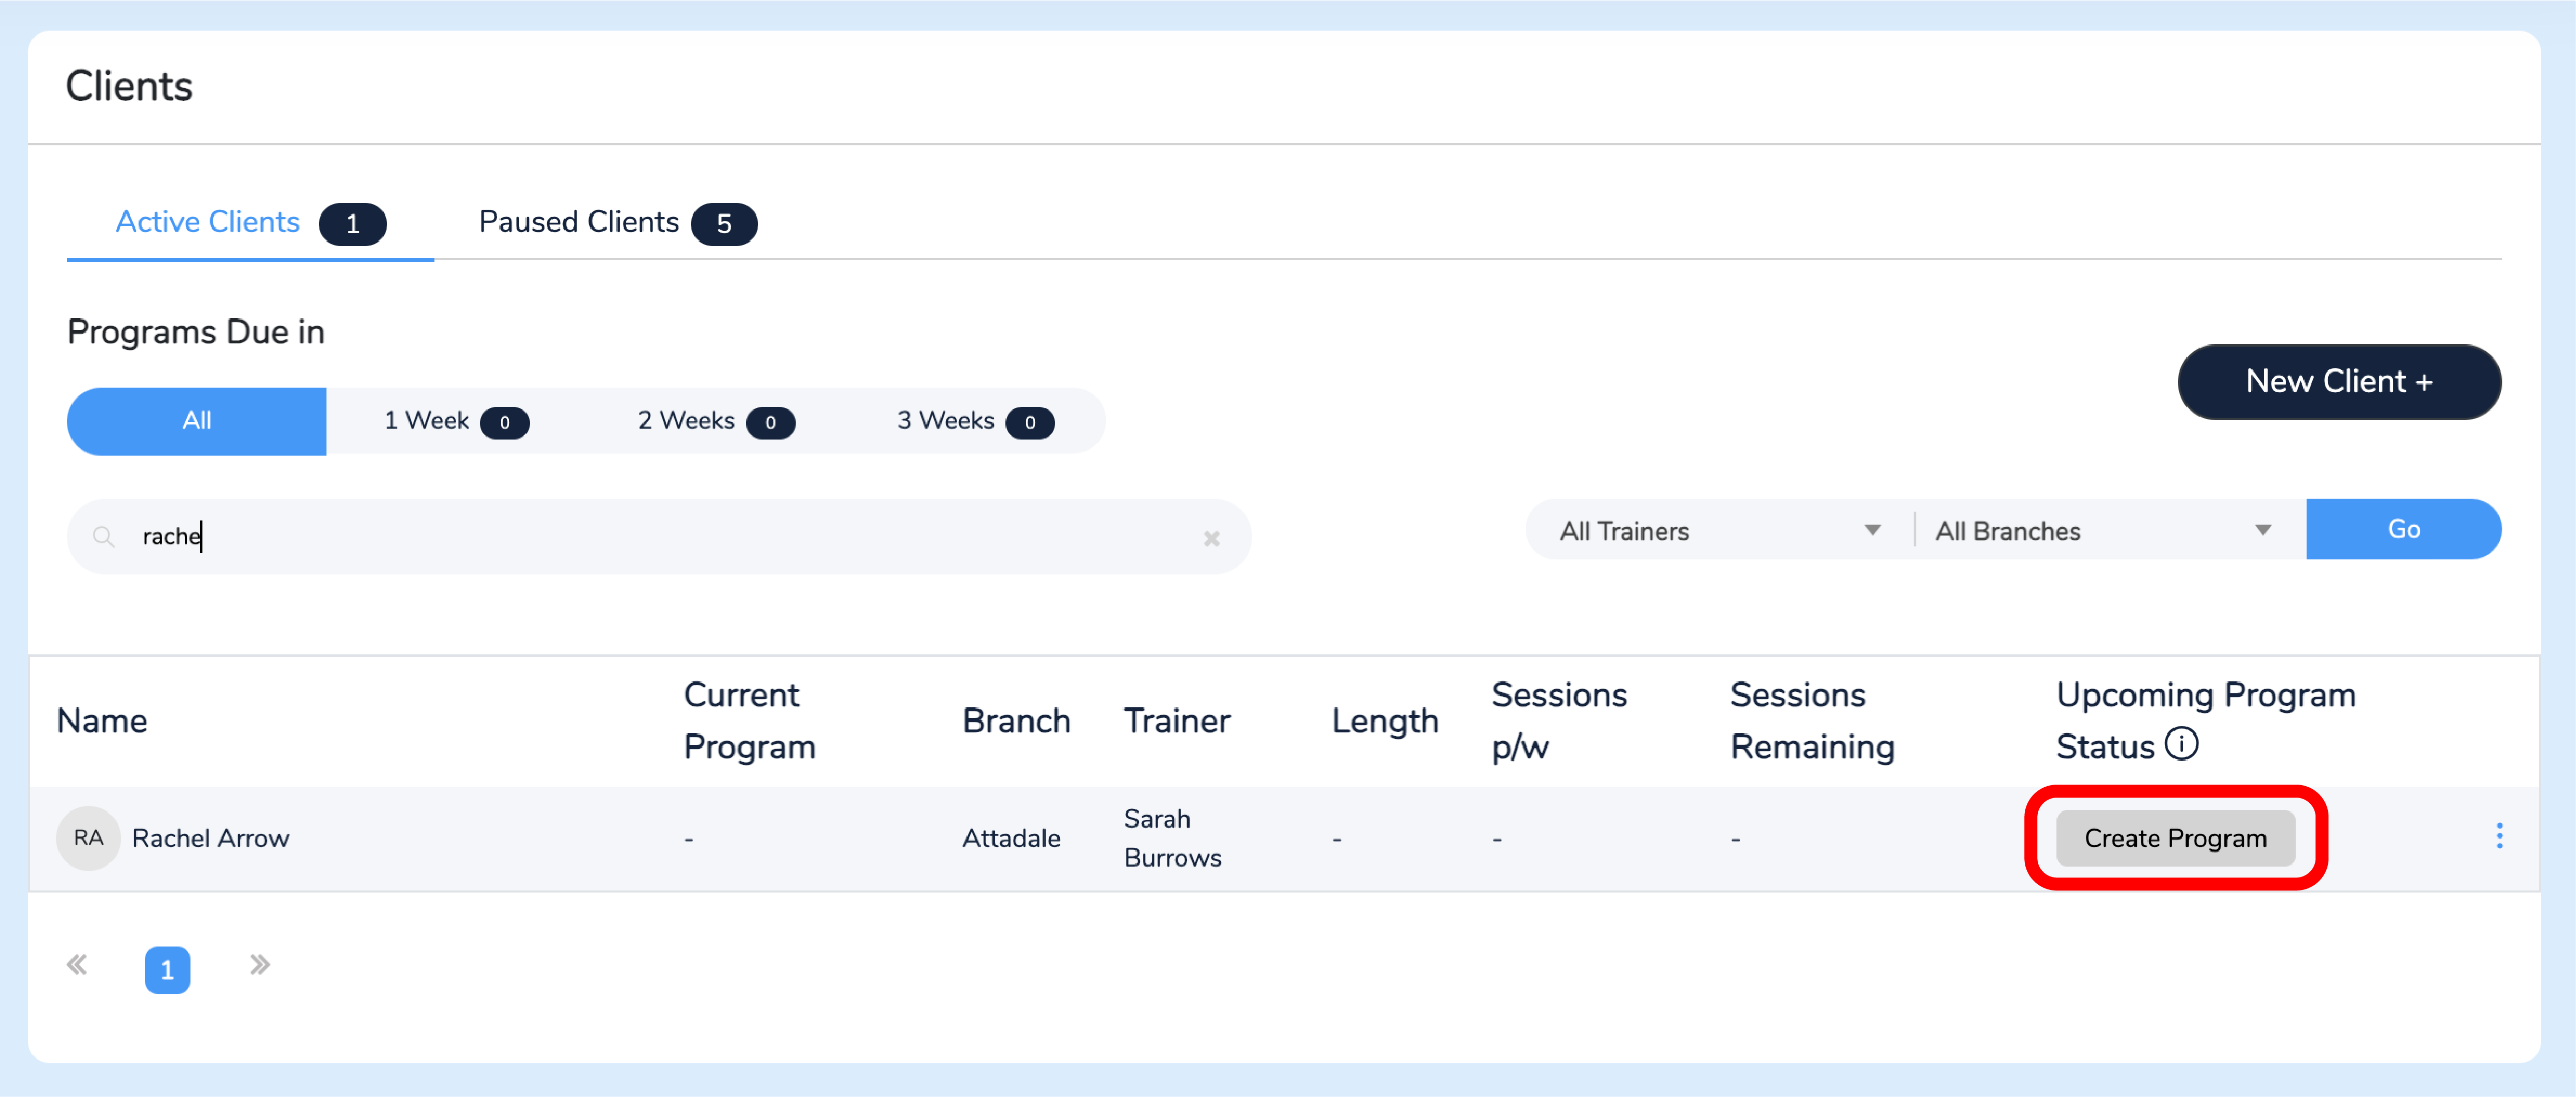2576x1097 pixels.
Task: Clear the search field with the x icon
Action: (x=1211, y=539)
